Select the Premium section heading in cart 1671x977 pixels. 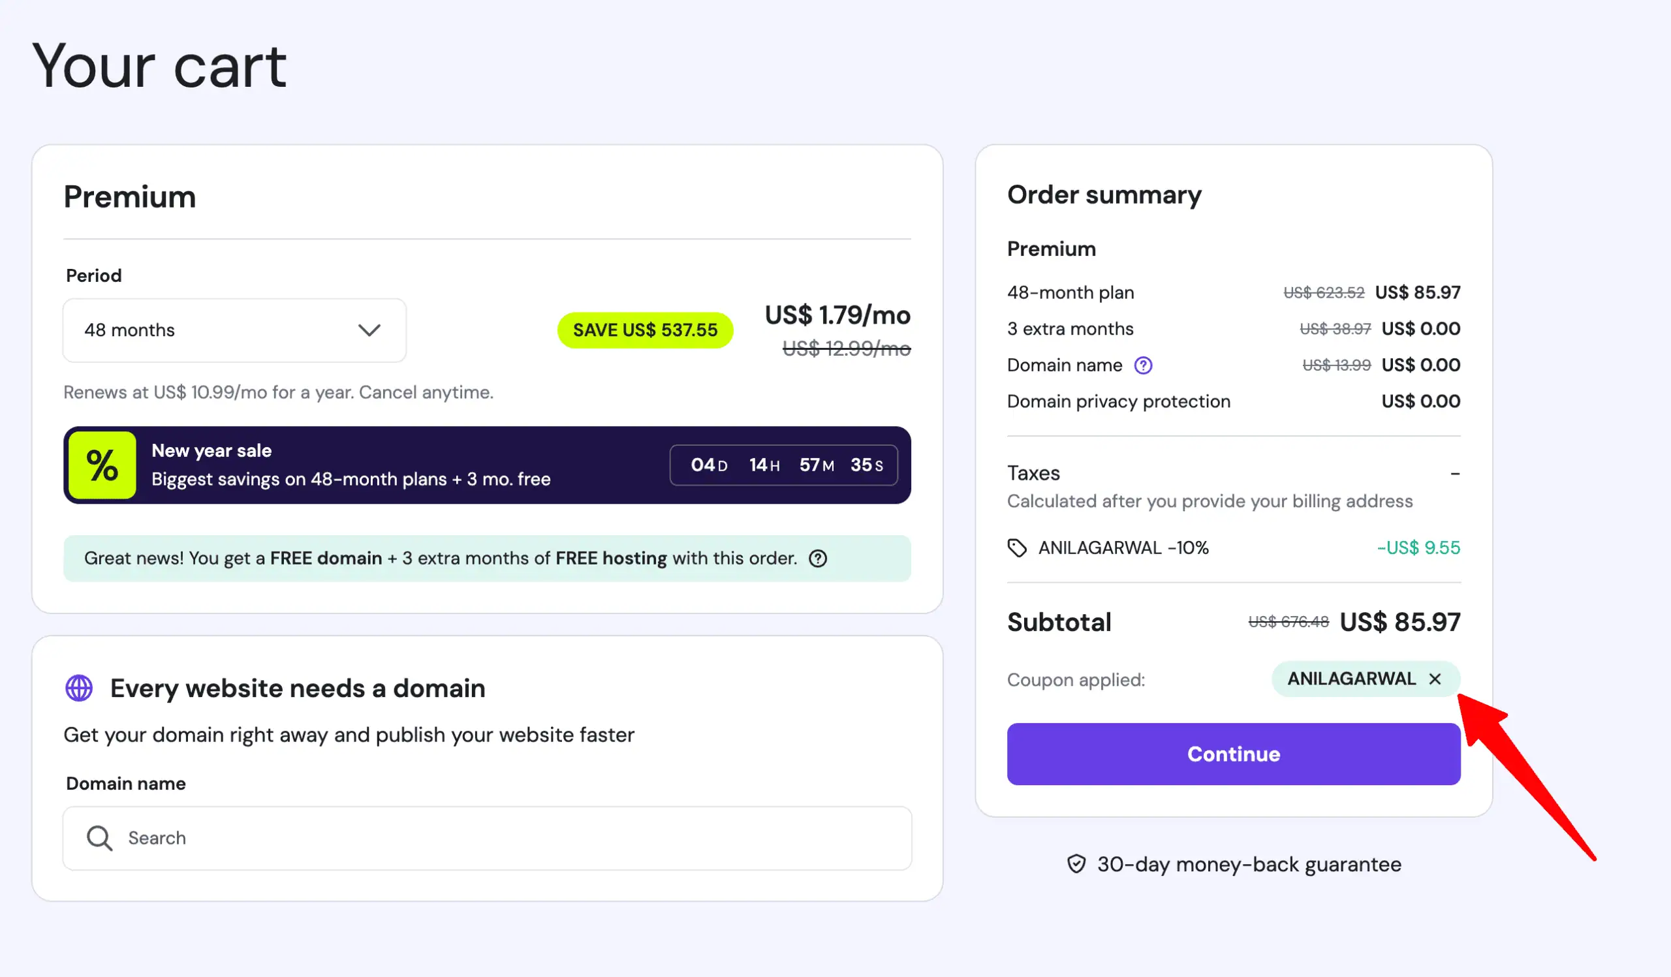point(129,196)
